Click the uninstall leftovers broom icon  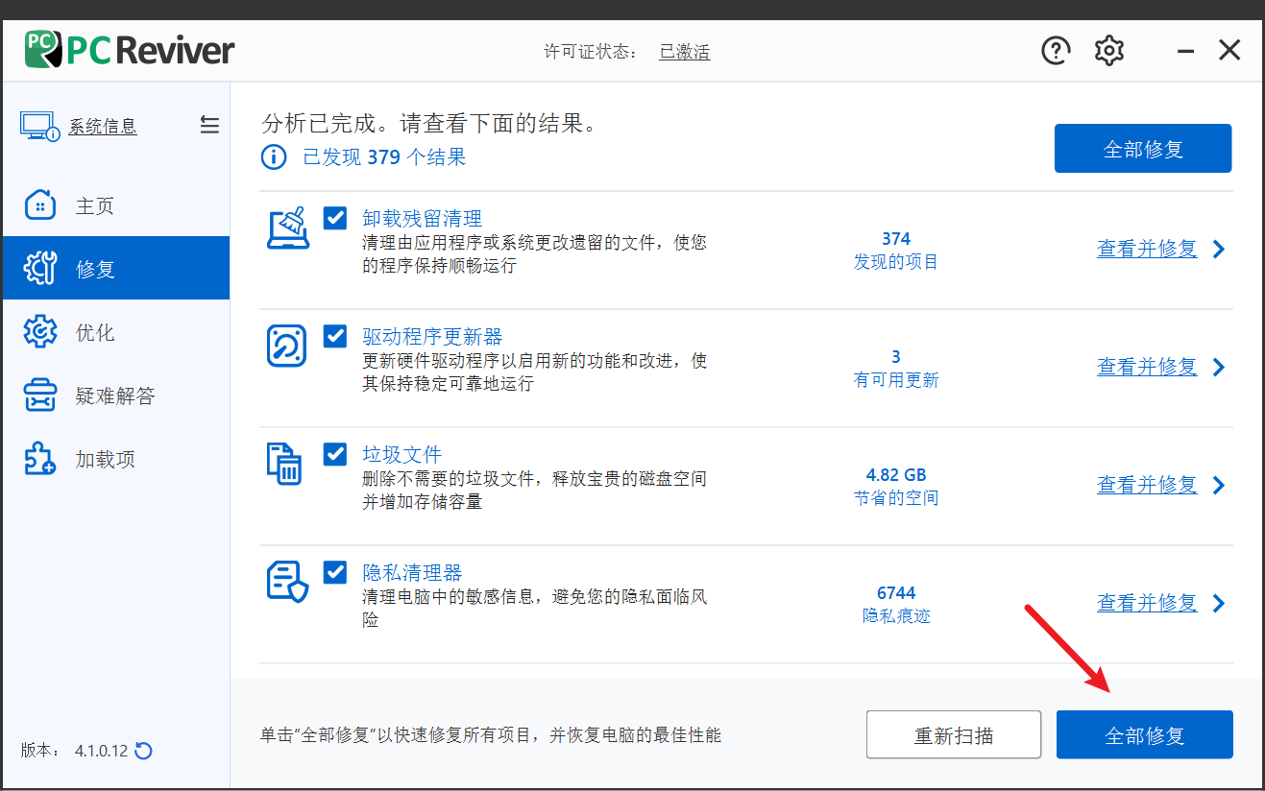(x=287, y=228)
